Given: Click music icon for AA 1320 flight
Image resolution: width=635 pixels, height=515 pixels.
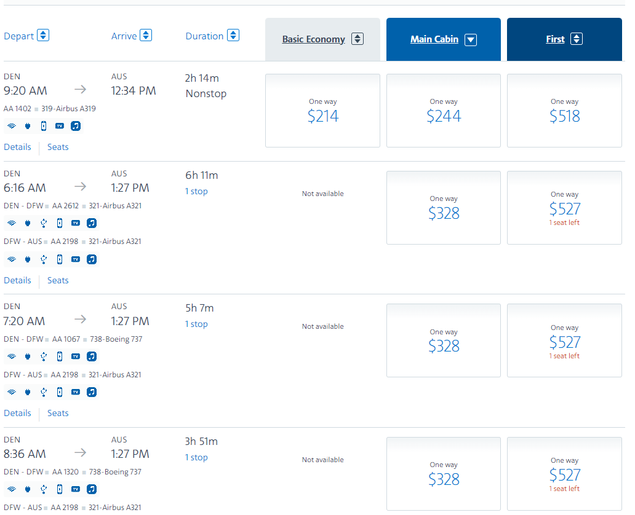Looking at the screenshot, I should pyautogui.click(x=92, y=489).
